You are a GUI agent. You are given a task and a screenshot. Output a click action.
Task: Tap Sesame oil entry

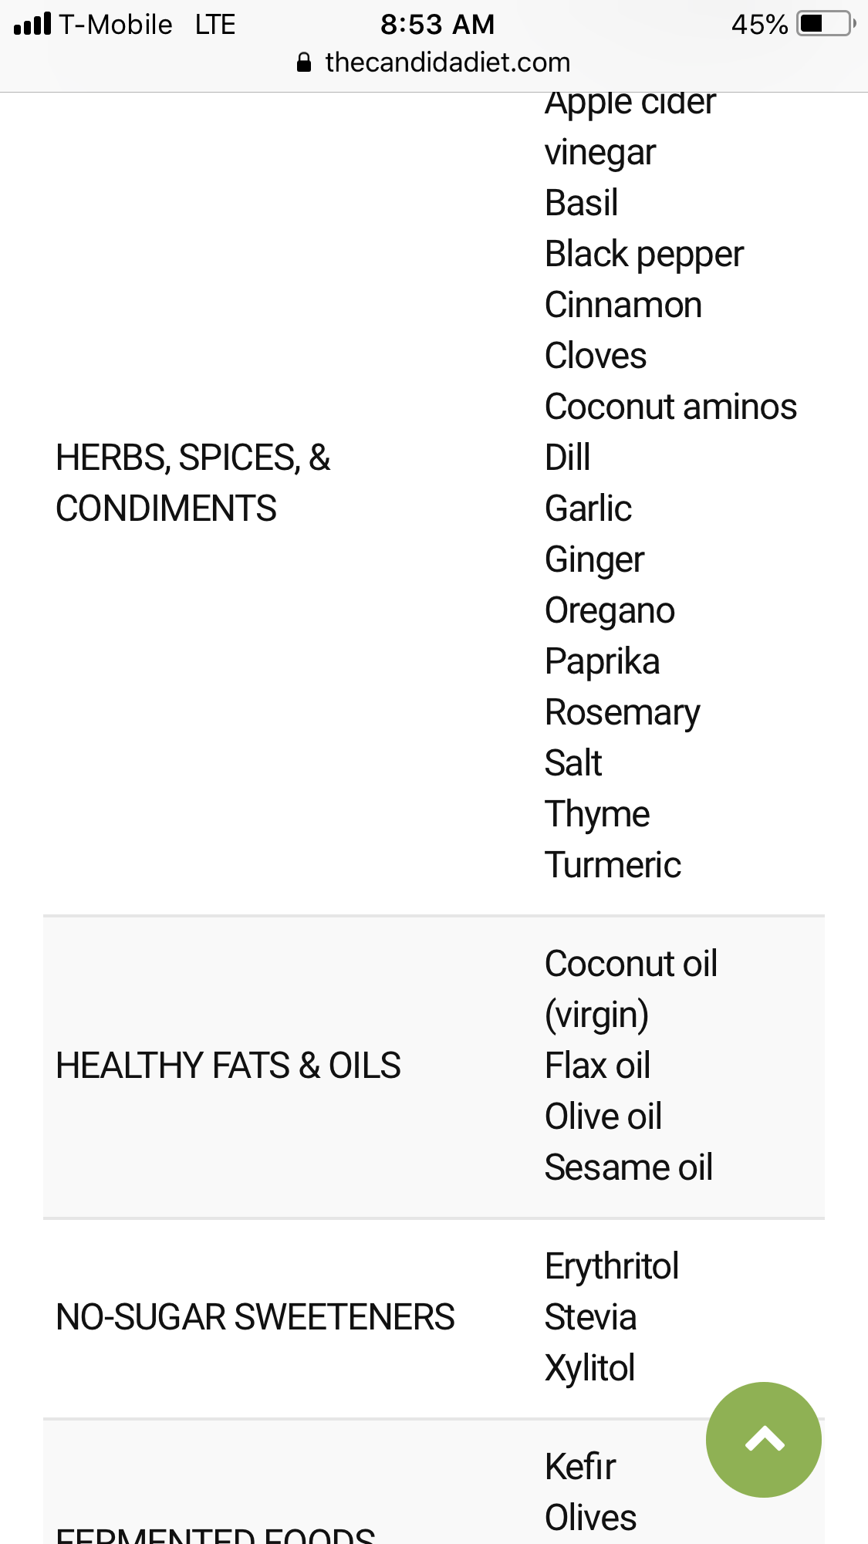tap(628, 1167)
